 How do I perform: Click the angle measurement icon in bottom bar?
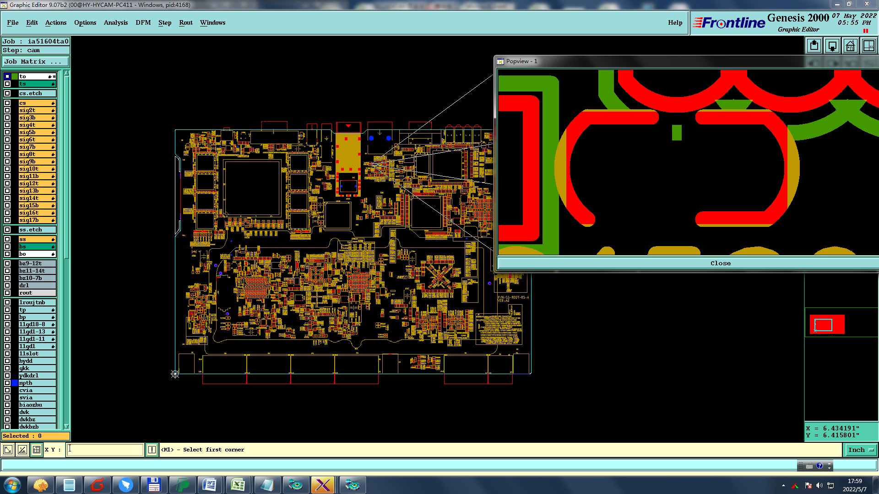coord(22,450)
